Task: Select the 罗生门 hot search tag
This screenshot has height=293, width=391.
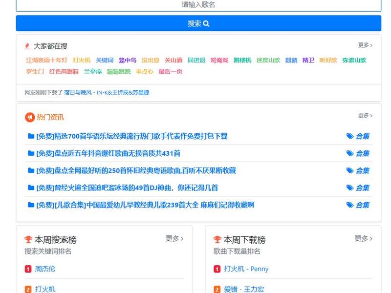Action: (35, 71)
